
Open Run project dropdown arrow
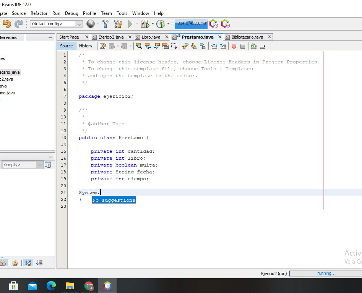pos(137,24)
